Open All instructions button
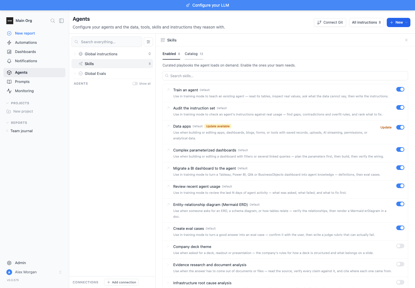The height and width of the screenshot is (288, 415). [366, 22]
